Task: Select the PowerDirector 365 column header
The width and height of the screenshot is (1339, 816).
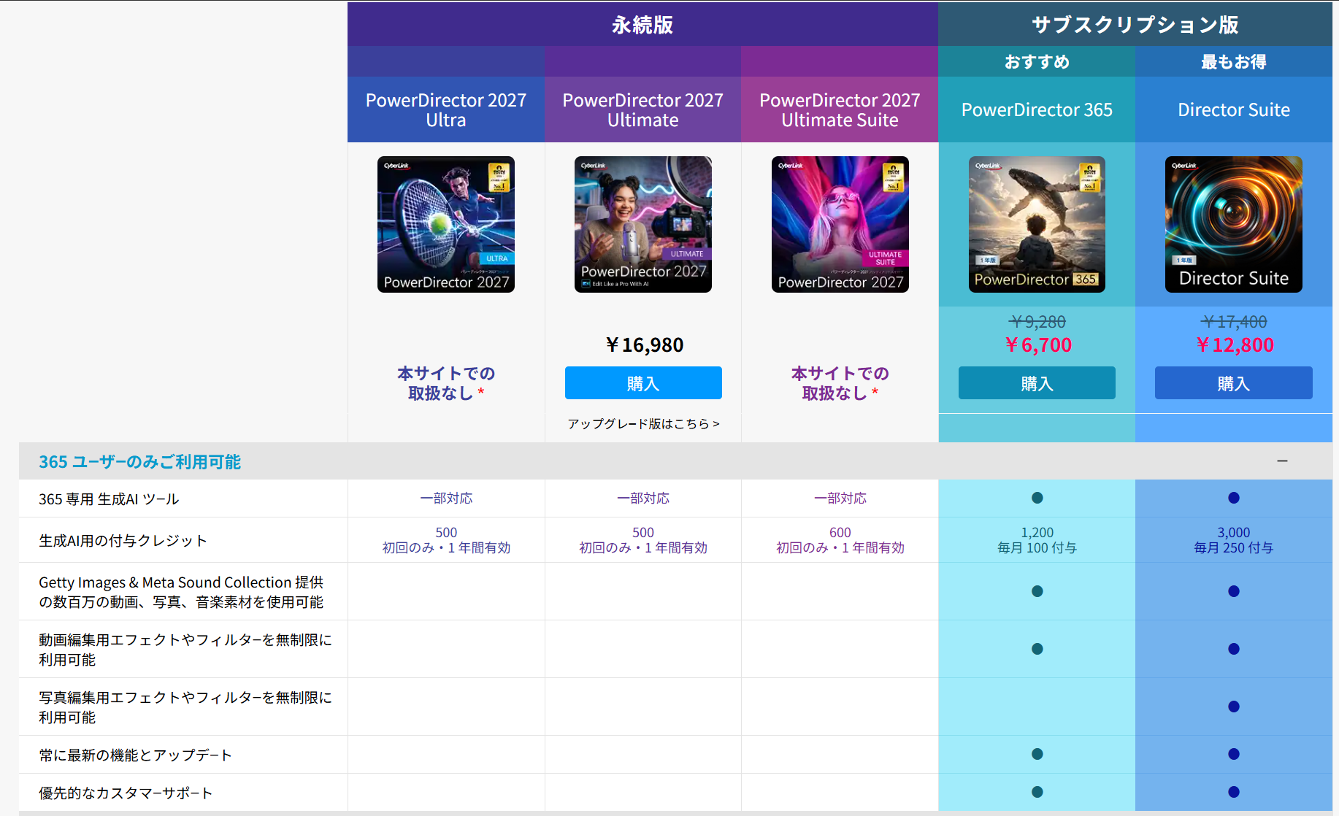Action: (x=1037, y=110)
